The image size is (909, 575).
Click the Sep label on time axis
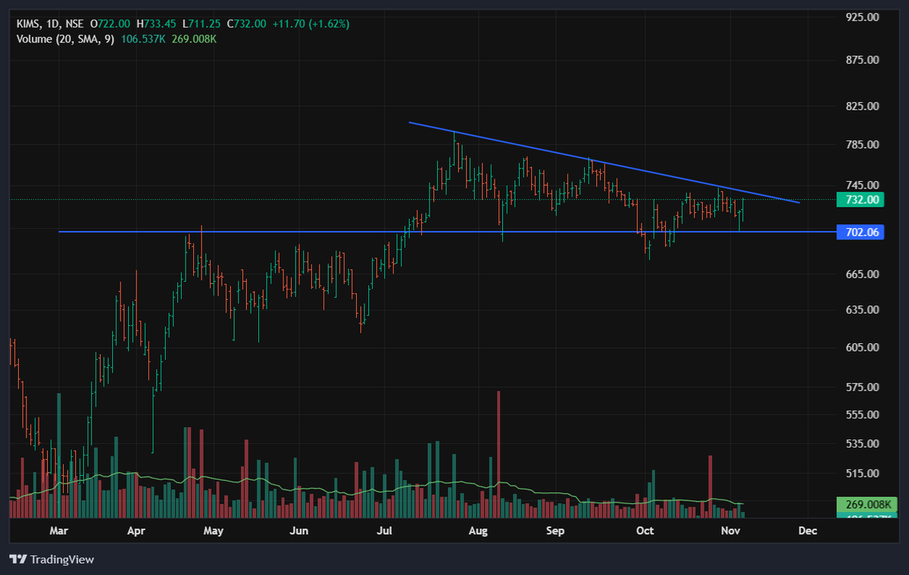click(x=556, y=531)
